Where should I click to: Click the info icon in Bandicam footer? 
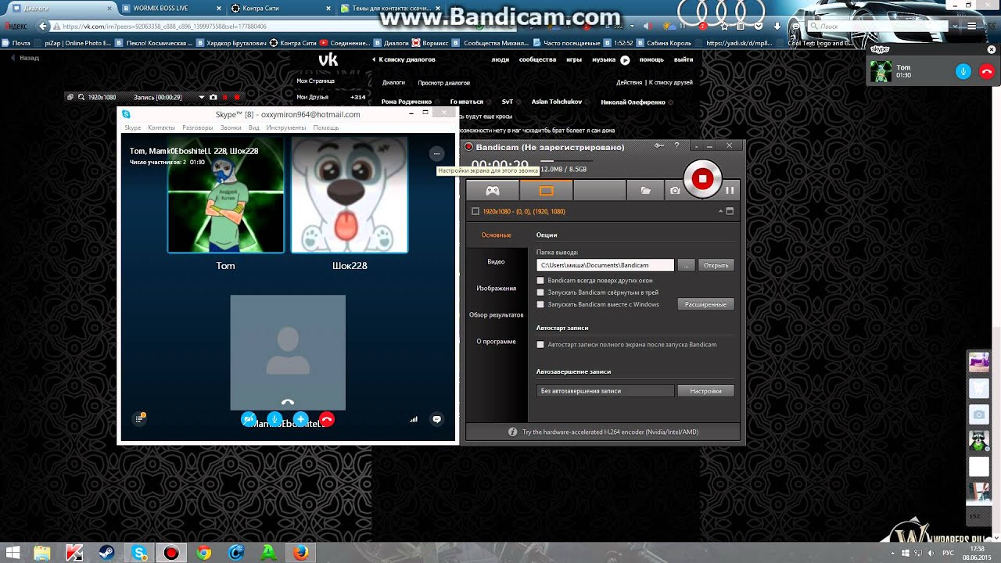pos(513,432)
